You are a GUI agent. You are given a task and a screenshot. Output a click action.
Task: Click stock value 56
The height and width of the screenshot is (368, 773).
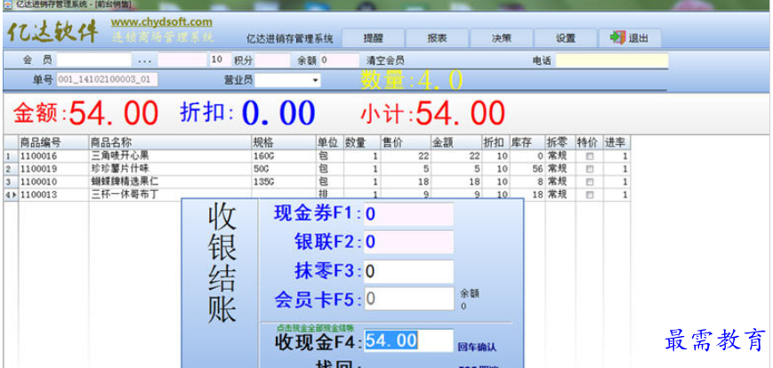pyautogui.click(x=537, y=169)
